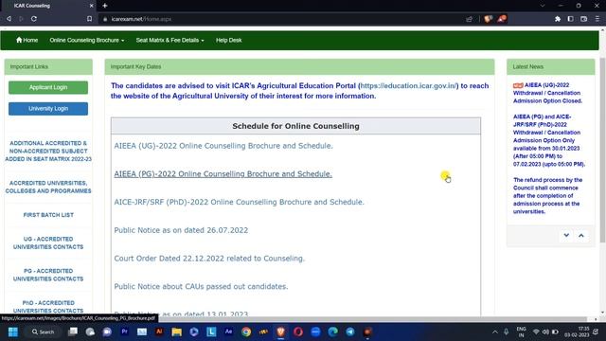Click the University Login button
The image size is (606, 341).
tap(48, 109)
